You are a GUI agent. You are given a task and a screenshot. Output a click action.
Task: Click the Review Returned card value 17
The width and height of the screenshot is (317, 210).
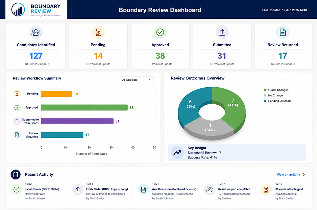282,56
